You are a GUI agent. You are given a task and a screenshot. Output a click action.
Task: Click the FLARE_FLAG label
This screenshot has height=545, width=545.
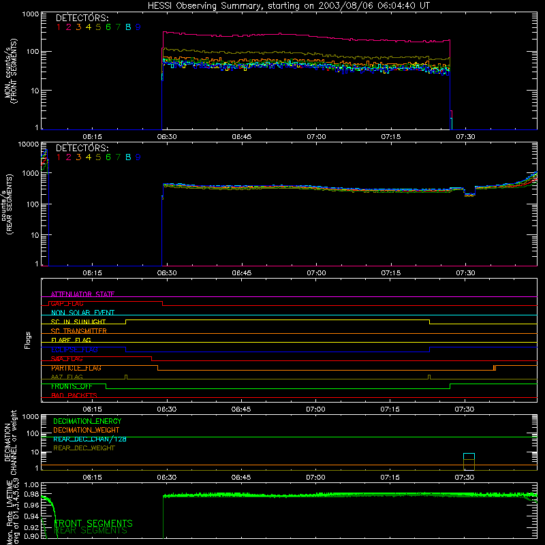tap(71, 340)
